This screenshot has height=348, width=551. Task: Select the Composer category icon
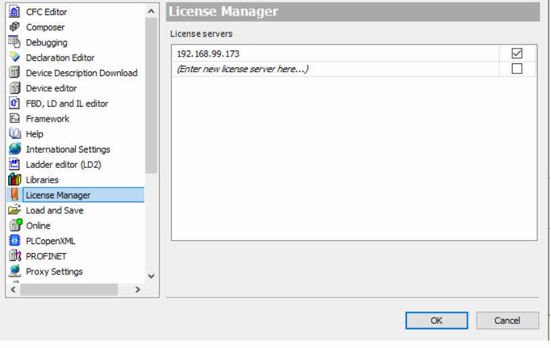click(x=14, y=27)
